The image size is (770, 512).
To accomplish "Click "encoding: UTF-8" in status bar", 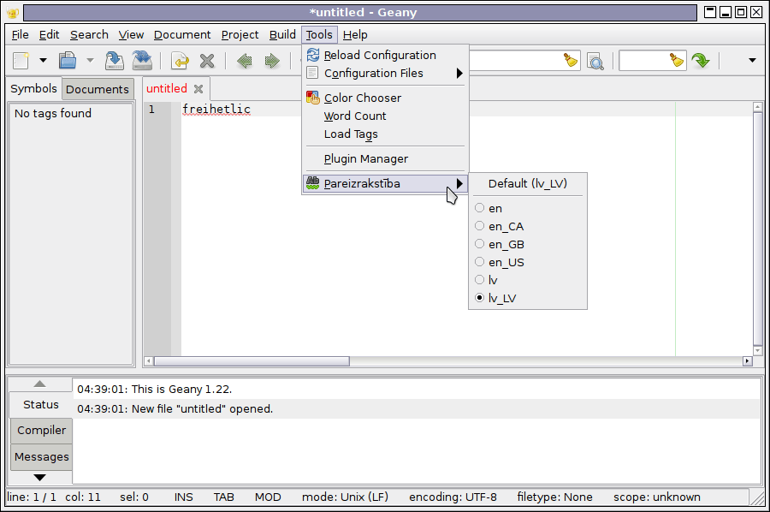I will tap(453, 497).
